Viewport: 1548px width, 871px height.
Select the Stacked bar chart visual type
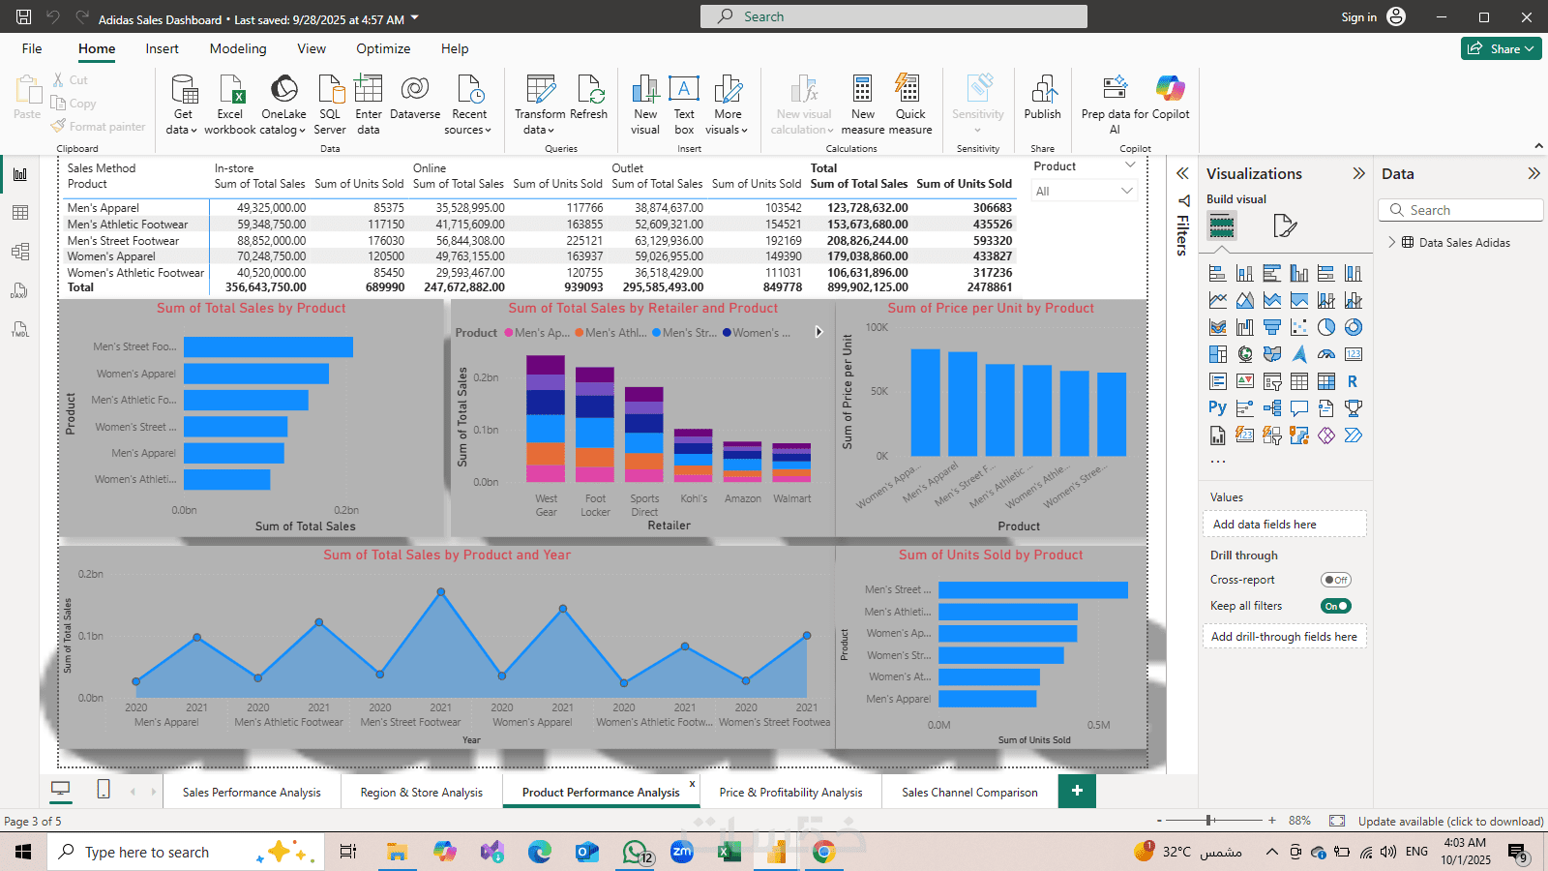1218,273
